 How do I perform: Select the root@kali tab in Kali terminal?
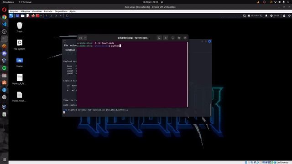[70, 50]
